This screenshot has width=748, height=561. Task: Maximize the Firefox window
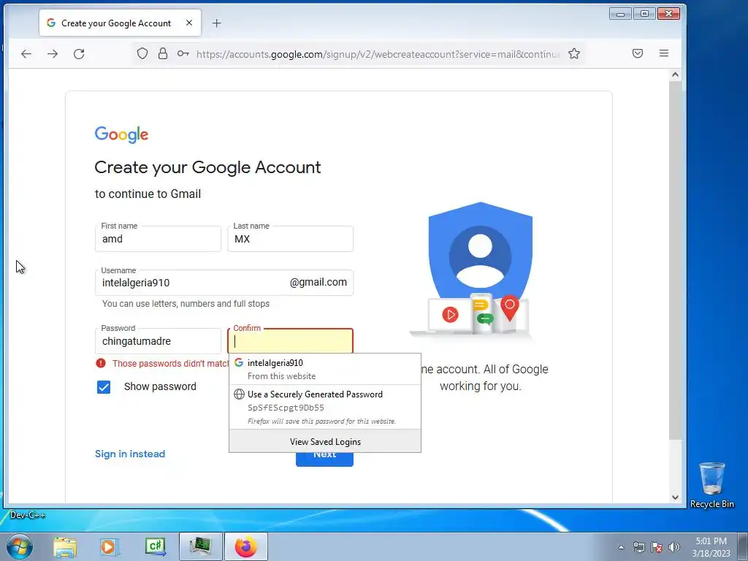tap(644, 14)
